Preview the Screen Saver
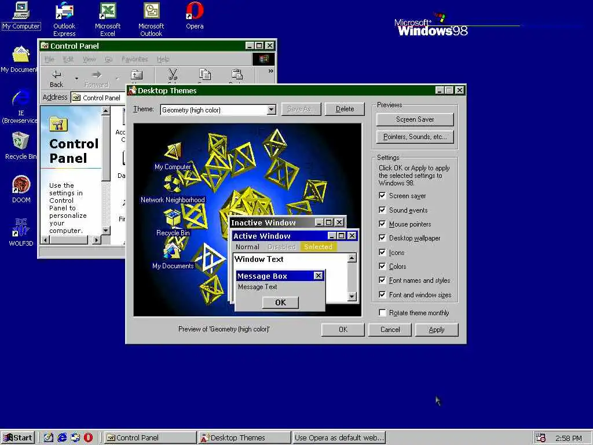This screenshot has height=445, width=593. pos(415,119)
